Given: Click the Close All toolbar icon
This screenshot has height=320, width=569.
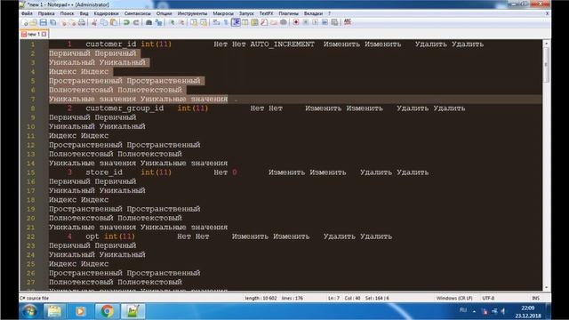Looking at the screenshot, I should coord(73,22).
